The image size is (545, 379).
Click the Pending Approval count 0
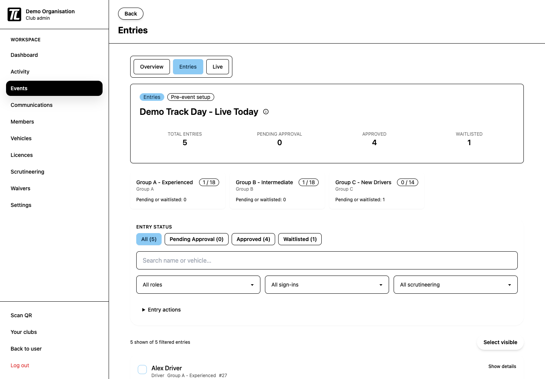click(x=280, y=143)
